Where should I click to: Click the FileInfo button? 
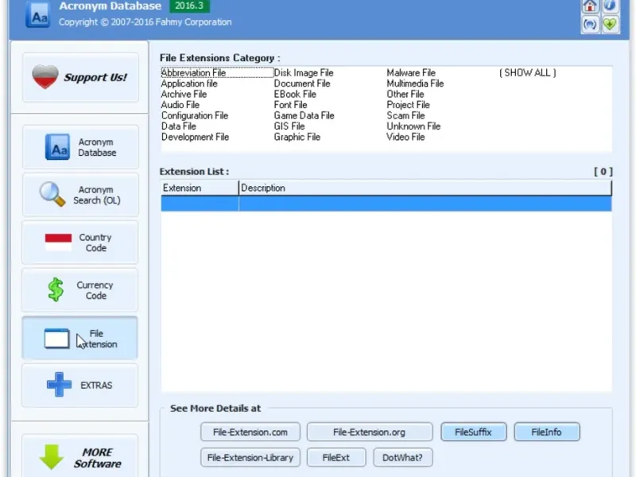[547, 432]
